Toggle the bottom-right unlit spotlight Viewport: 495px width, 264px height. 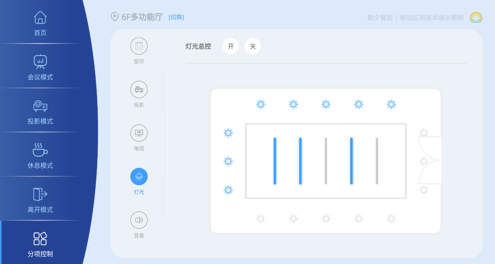pyautogui.click(x=391, y=219)
